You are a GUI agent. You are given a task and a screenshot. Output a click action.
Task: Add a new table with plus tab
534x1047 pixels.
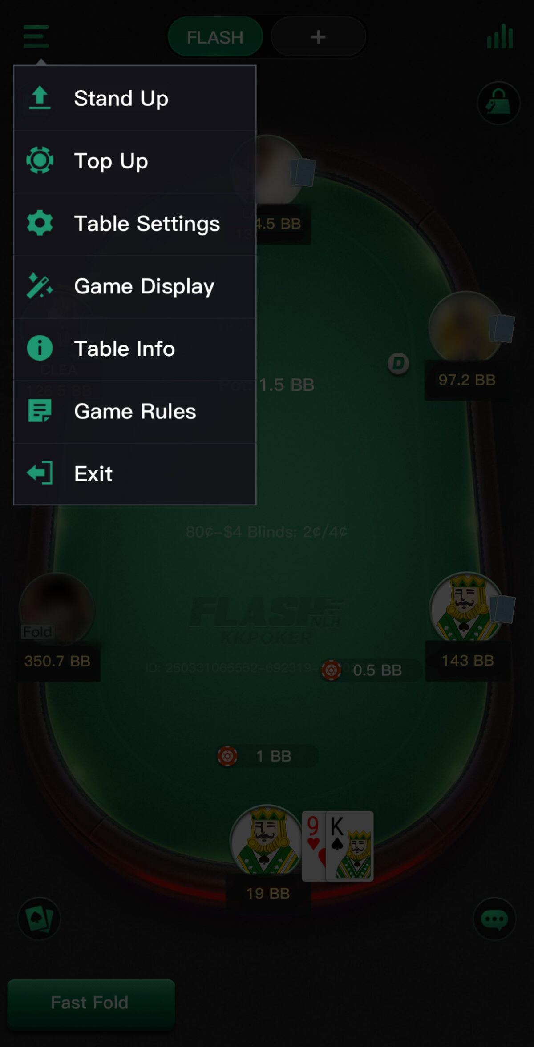coord(318,37)
